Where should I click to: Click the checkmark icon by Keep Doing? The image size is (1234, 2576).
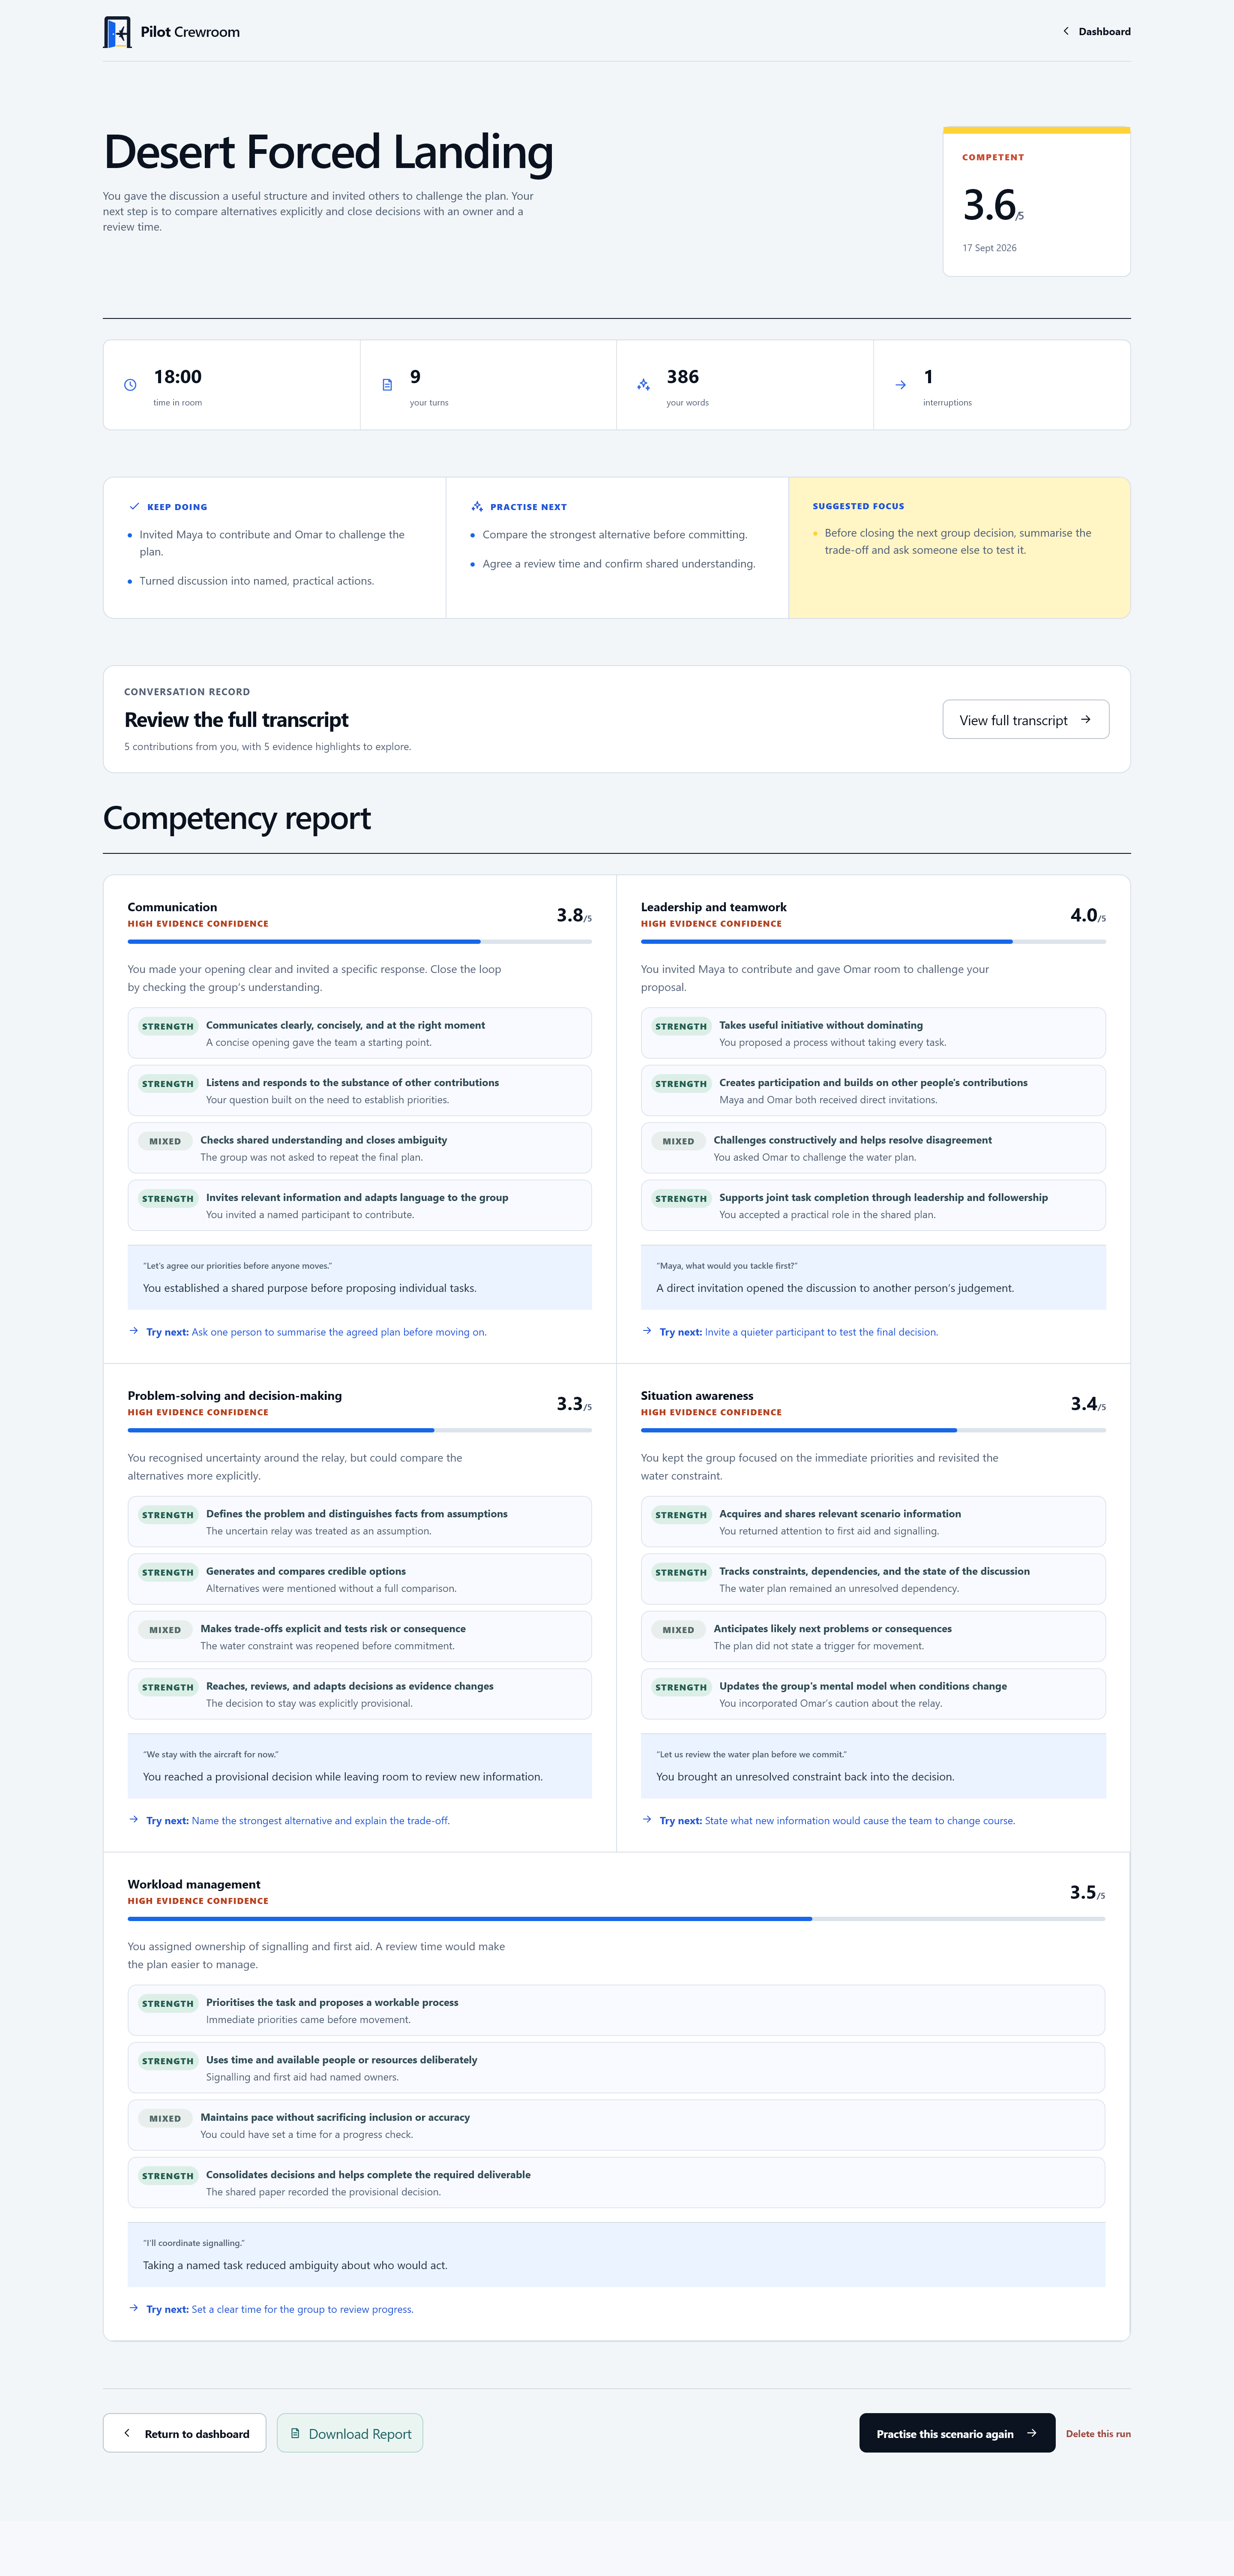(134, 506)
